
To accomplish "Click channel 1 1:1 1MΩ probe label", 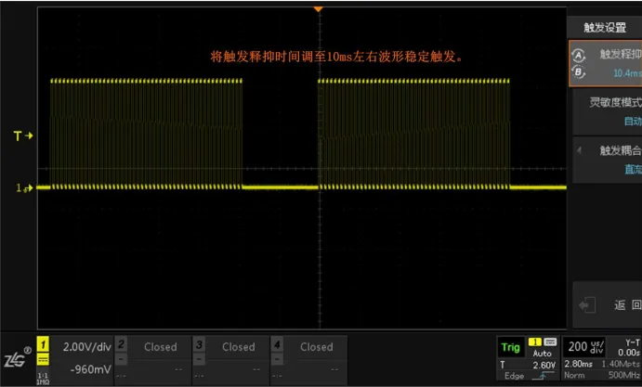I will click(x=43, y=379).
